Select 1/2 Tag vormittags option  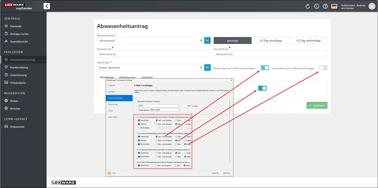tap(270, 40)
